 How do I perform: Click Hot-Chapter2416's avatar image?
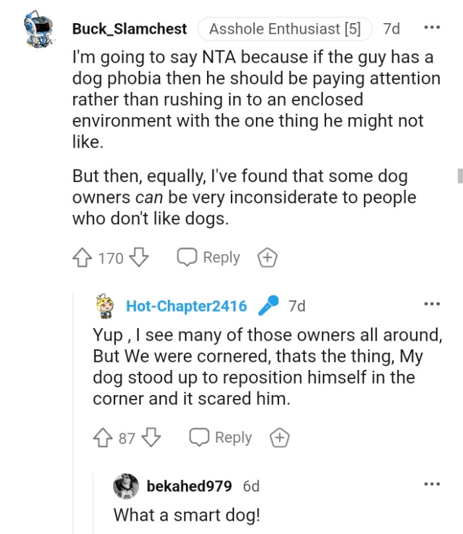(x=107, y=306)
